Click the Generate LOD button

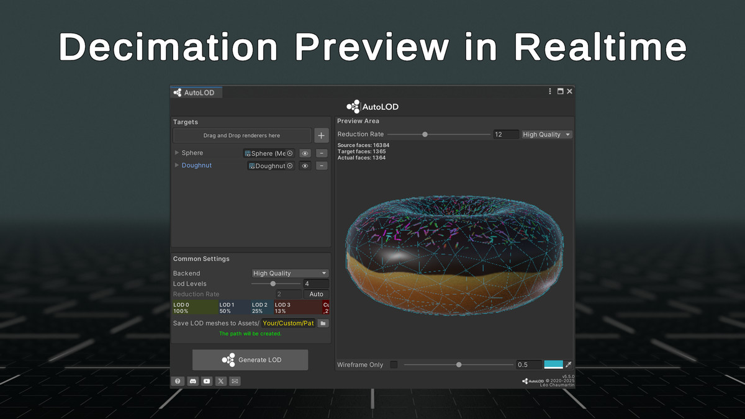(x=250, y=360)
